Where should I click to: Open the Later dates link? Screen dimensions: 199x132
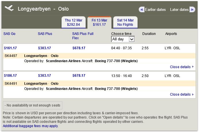pyautogui.click(x=179, y=10)
